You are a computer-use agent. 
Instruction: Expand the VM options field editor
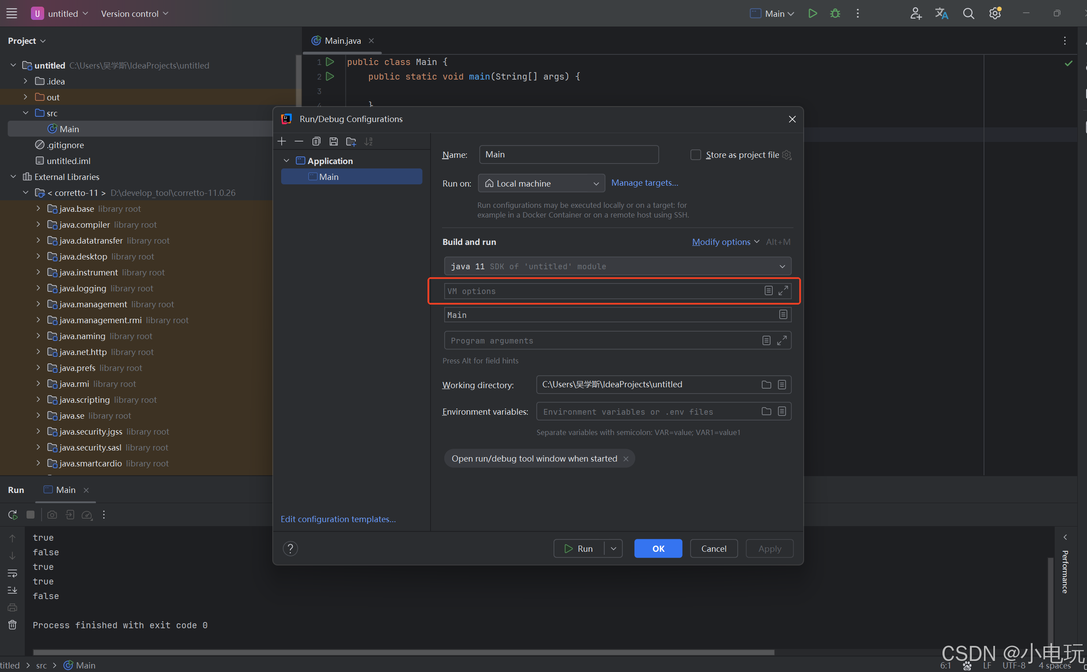click(x=783, y=290)
